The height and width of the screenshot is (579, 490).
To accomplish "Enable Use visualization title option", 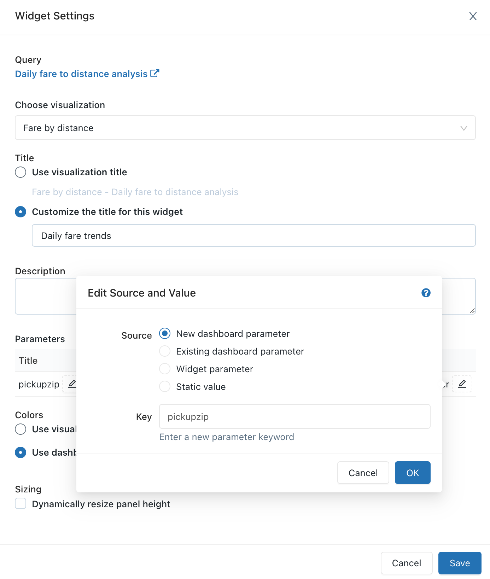I will coord(21,172).
